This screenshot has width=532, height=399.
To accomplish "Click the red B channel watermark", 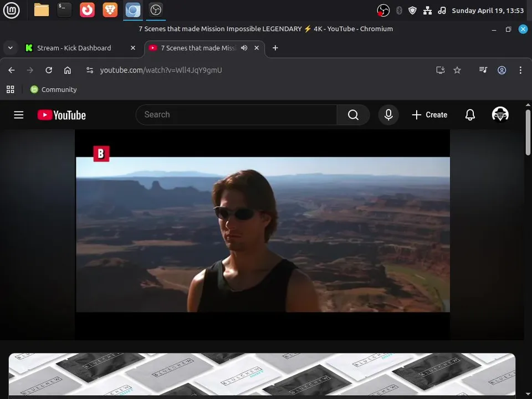I will tap(101, 154).
